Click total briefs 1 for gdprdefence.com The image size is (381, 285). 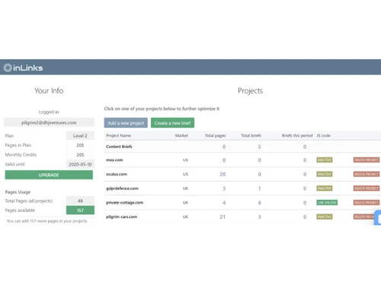coord(259,188)
